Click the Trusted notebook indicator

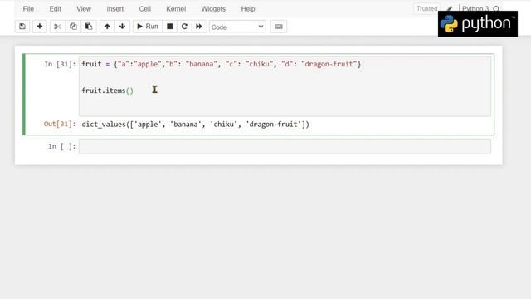426,9
